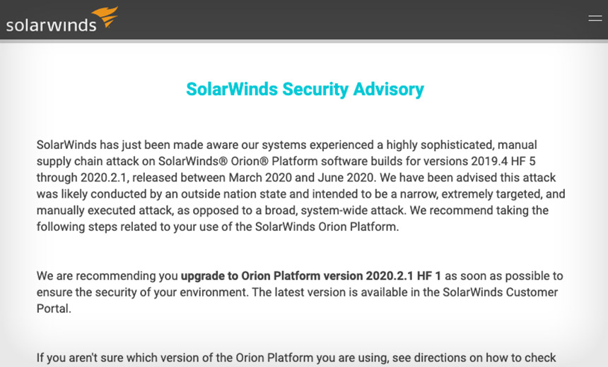This screenshot has height=367, width=608.
Task: Select the SolarWinds Security Advisory heading
Action: [305, 89]
